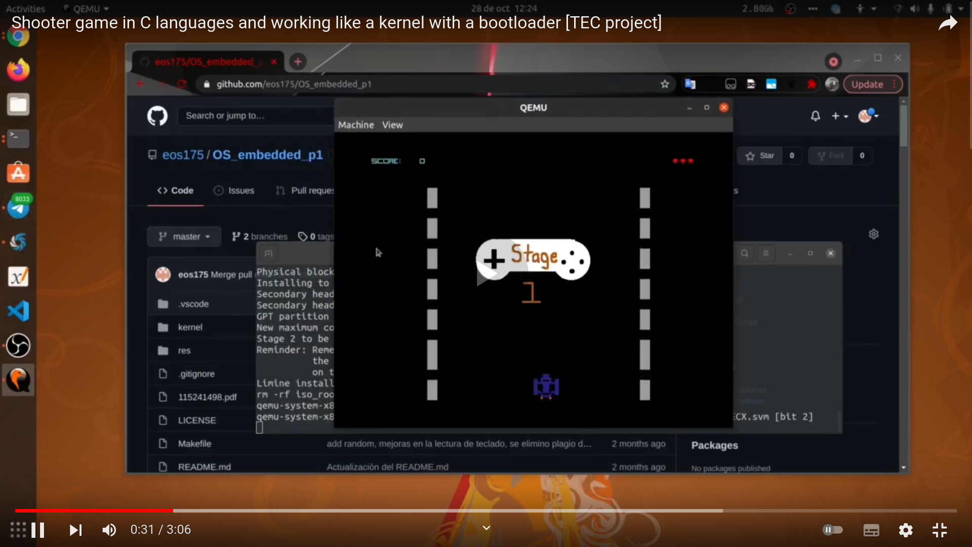This screenshot has height=547, width=972.
Task: Click the eos175 repository owner link
Action: pyautogui.click(x=184, y=155)
